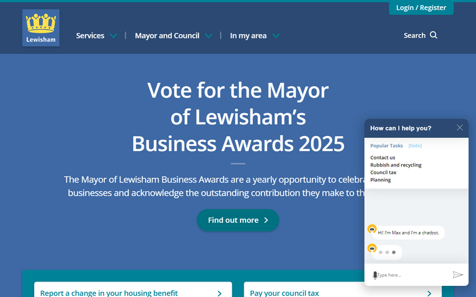
Task: Select Council tax in chatbot tasks
Action: point(383,173)
